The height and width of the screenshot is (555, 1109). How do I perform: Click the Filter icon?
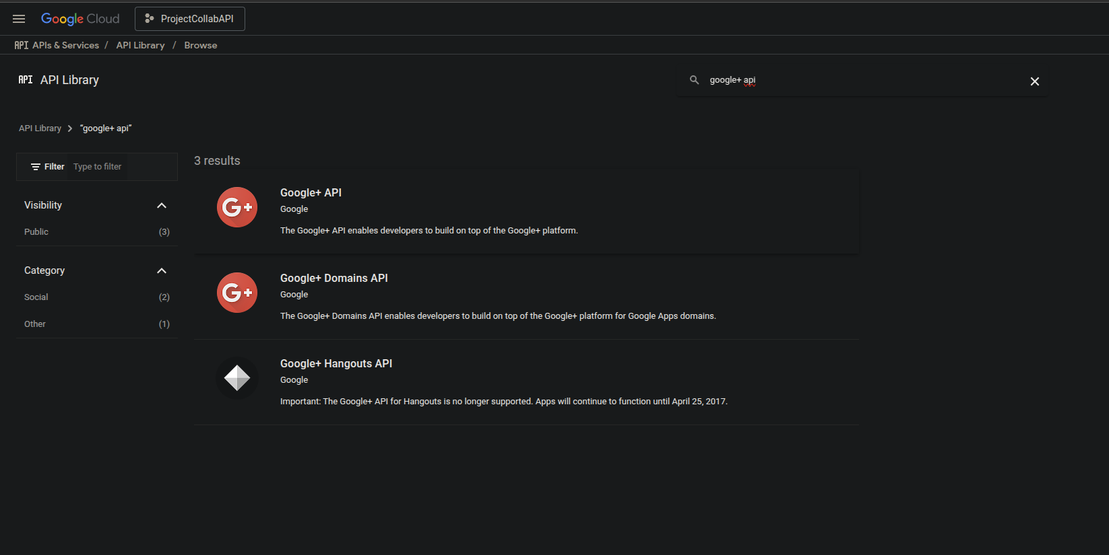click(36, 167)
